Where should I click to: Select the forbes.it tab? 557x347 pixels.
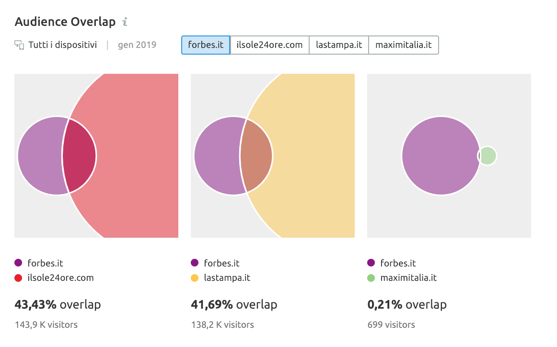[x=206, y=45]
